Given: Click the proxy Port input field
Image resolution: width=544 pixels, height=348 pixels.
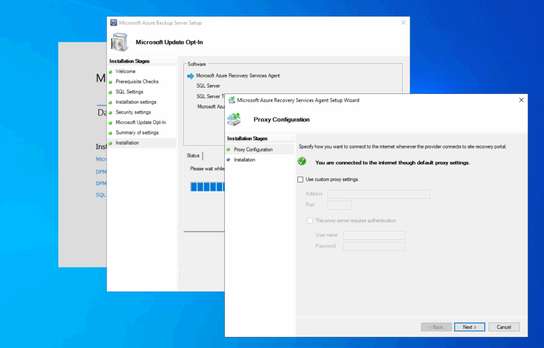Looking at the screenshot, I should (x=339, y=205).
